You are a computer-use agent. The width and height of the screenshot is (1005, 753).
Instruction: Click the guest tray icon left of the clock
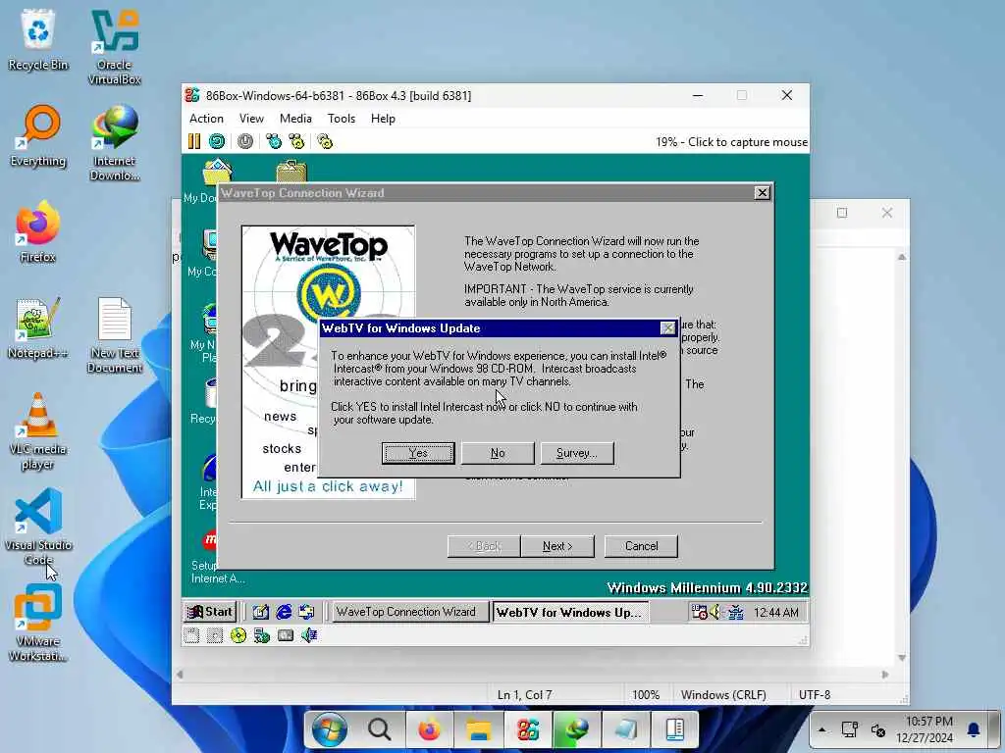tap(734, 612)
